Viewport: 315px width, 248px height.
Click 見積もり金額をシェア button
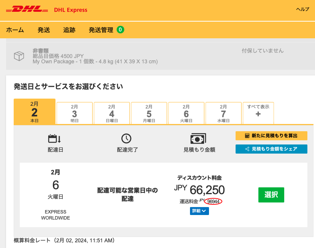(x=271, y=149)
